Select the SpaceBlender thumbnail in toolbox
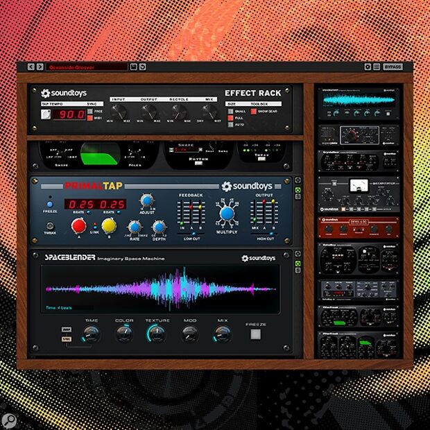The height and width of the screenshot is (430, 430). coord(359,103)
